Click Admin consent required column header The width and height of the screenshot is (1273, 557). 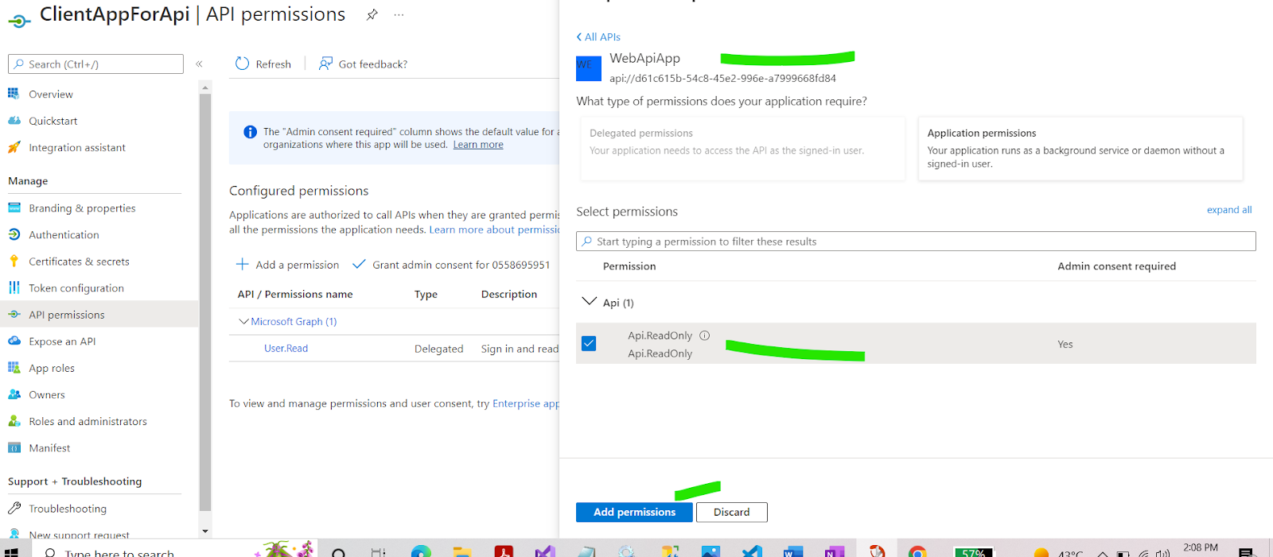[1116, 266]
